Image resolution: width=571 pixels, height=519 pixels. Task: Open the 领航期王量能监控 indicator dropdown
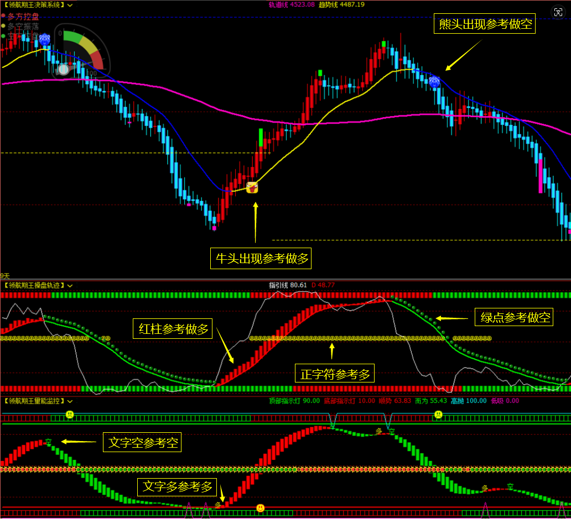pos(70,401)
